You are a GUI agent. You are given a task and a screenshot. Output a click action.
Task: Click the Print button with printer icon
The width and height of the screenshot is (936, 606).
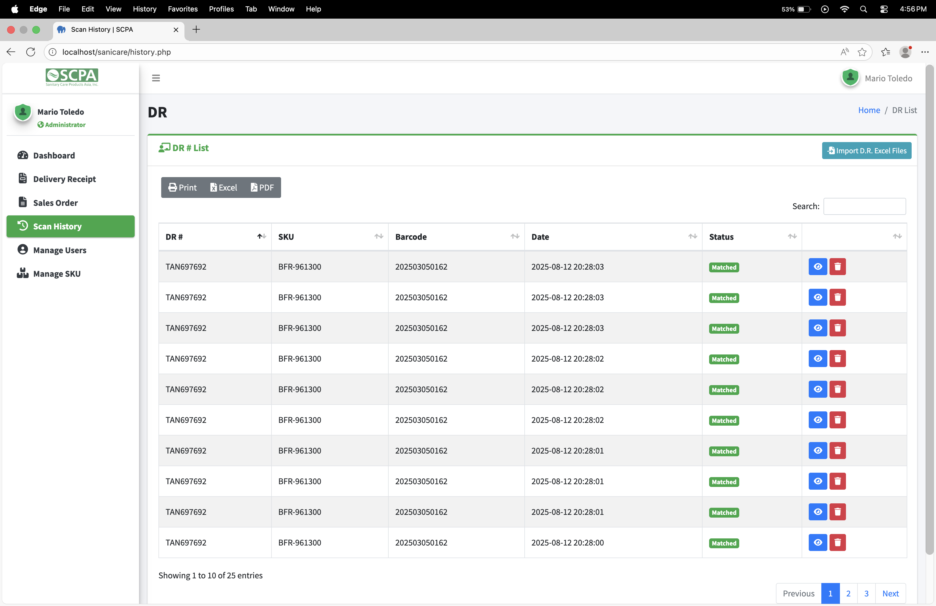click(x=183, y=187)
